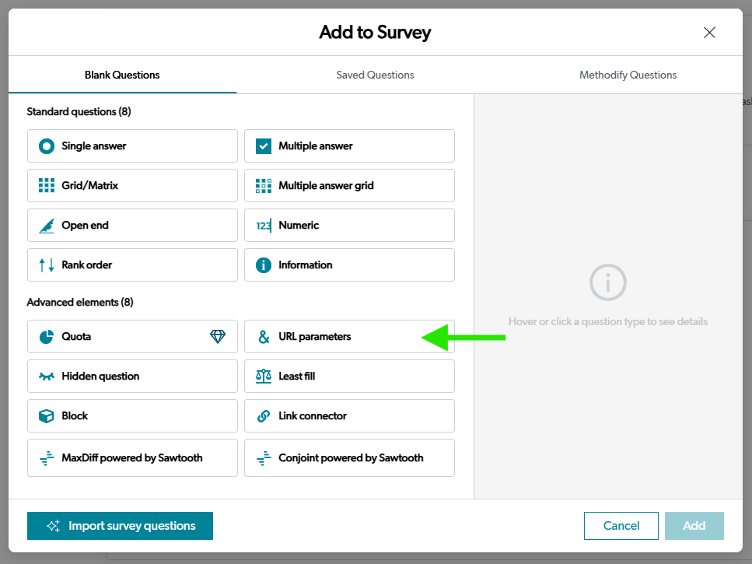Screen dimensions: 752x564
Task: Click the Open end quill icon
Action: (x=47, y=226)
